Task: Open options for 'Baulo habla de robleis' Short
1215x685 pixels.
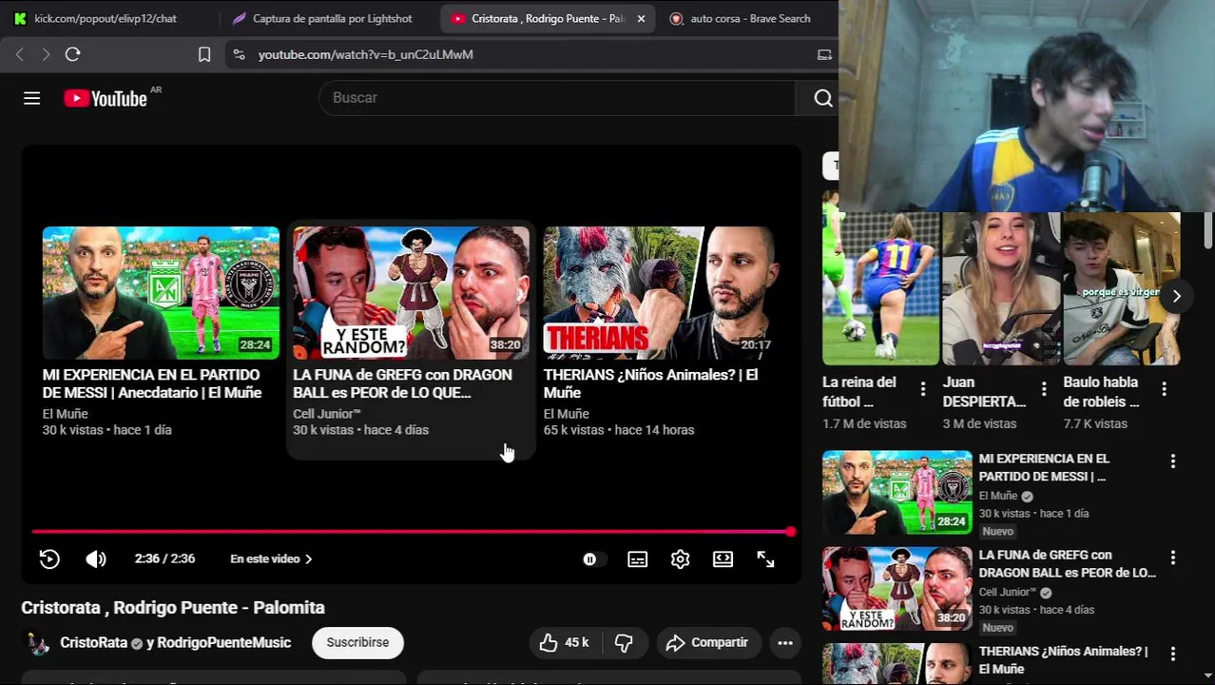Action: click(x=1164, y=388)
